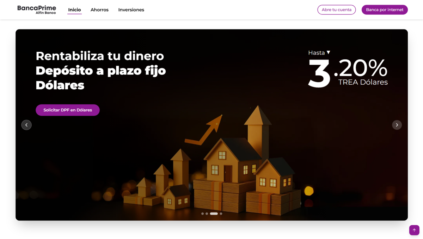
Task: Click the active elongated carousel indicator
Action: [214, 214]
